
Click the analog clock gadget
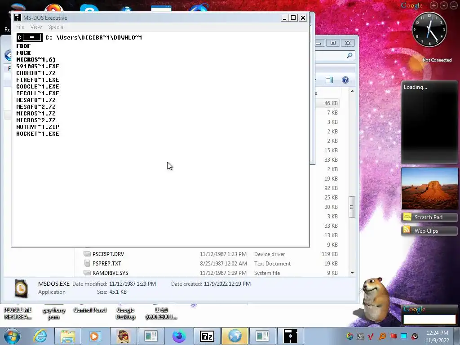coord(429,29)
